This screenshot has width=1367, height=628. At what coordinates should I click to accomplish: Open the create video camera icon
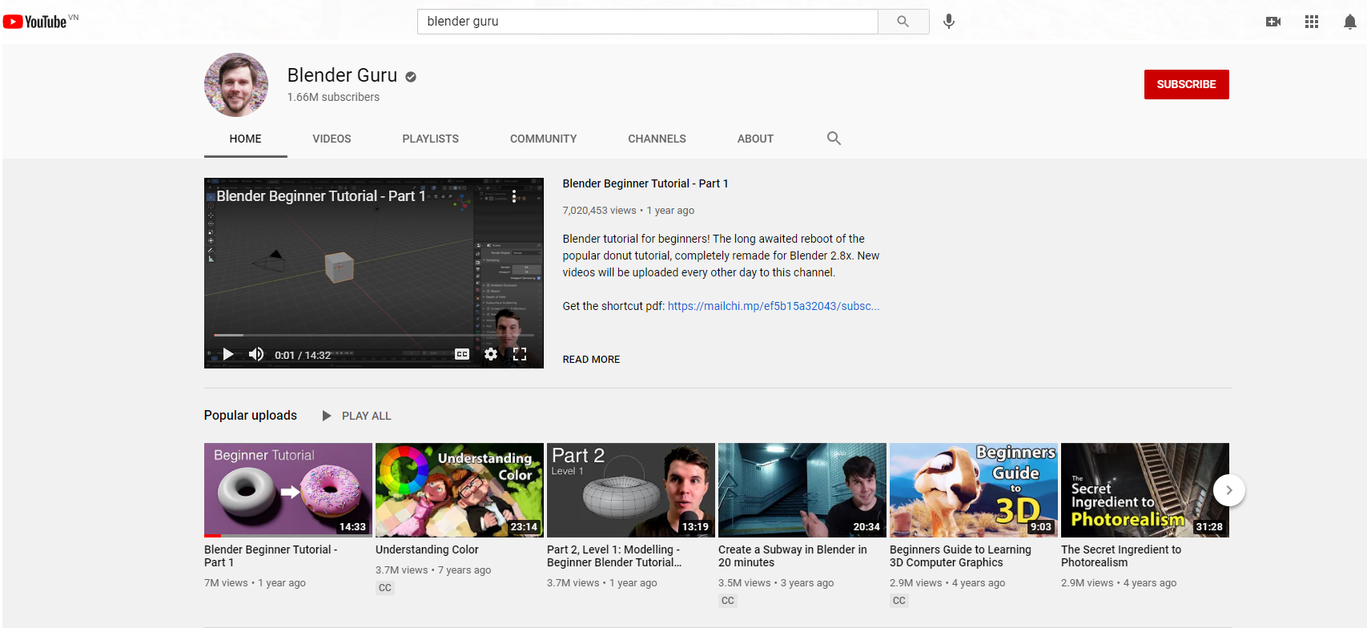1273,22
